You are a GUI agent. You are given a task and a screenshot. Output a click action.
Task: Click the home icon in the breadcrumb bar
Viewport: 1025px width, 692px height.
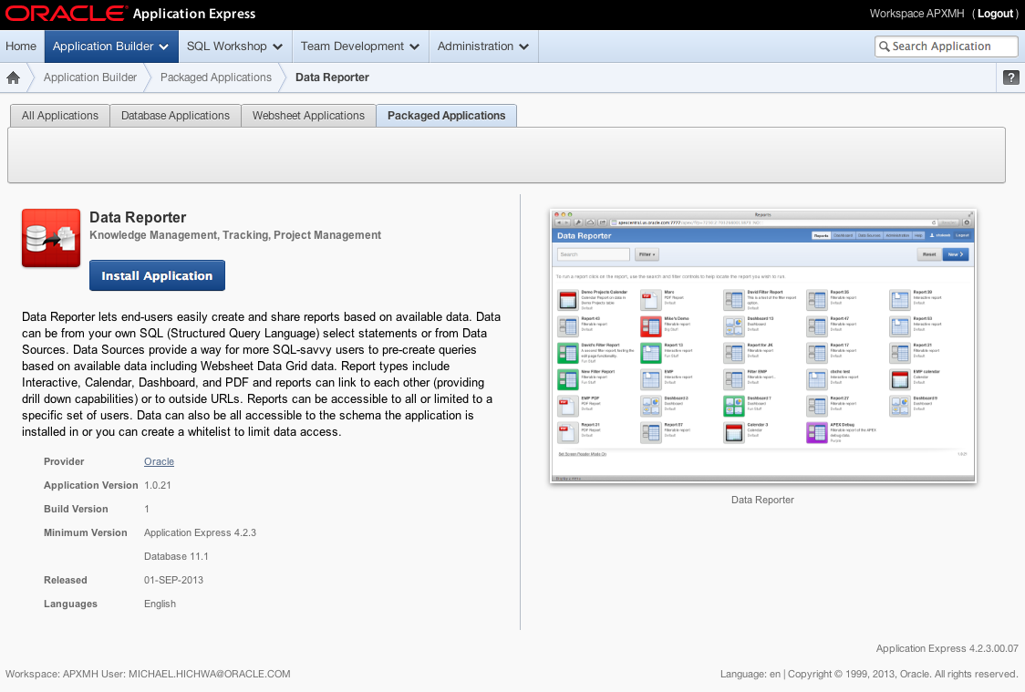[13, 77]
